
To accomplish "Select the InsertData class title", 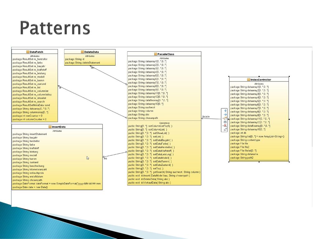I will pyautogui.click(x=59, y=127).
